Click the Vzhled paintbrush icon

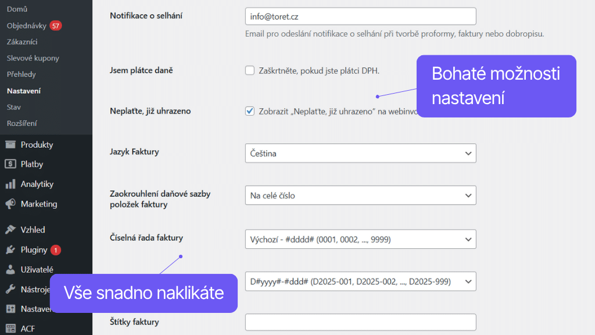(x=10, y=230)
